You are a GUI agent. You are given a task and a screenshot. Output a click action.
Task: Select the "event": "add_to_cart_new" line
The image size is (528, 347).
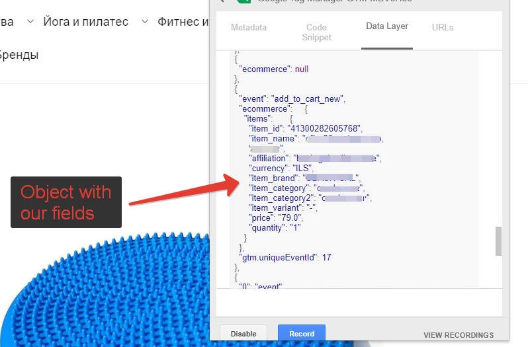292,99
